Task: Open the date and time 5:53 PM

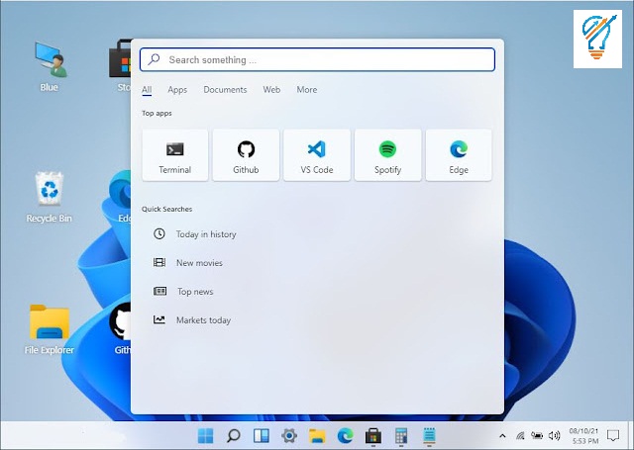Action: 583,436
